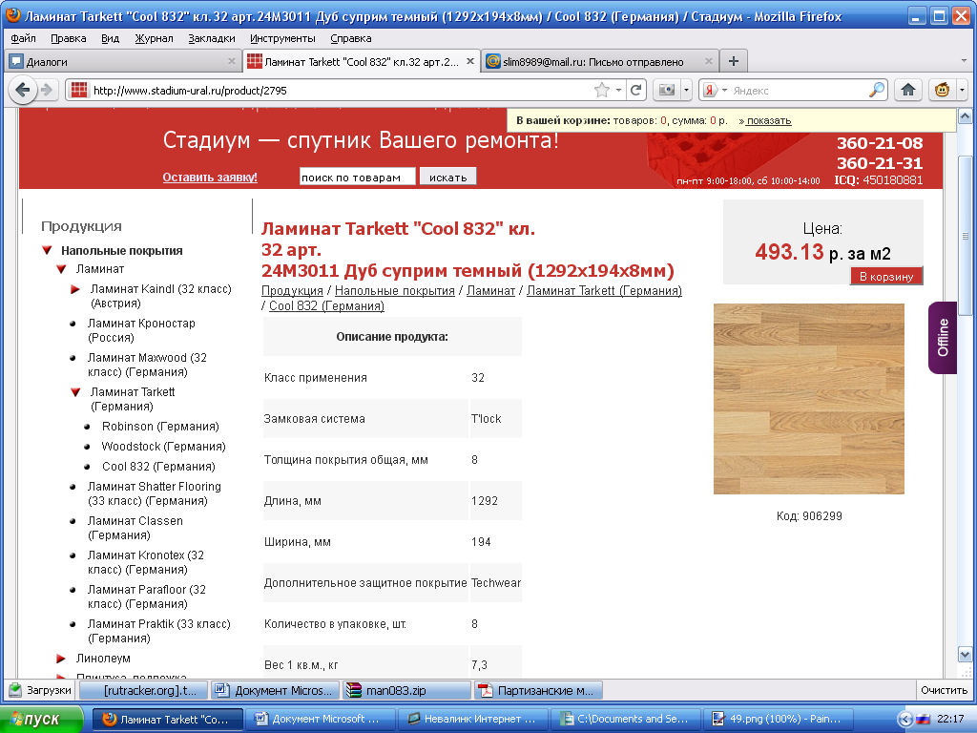Open Woodstock (Германия) subcategory
This screenshot has width=977, height=733.
pyautogui.click(x=163, y=447)
